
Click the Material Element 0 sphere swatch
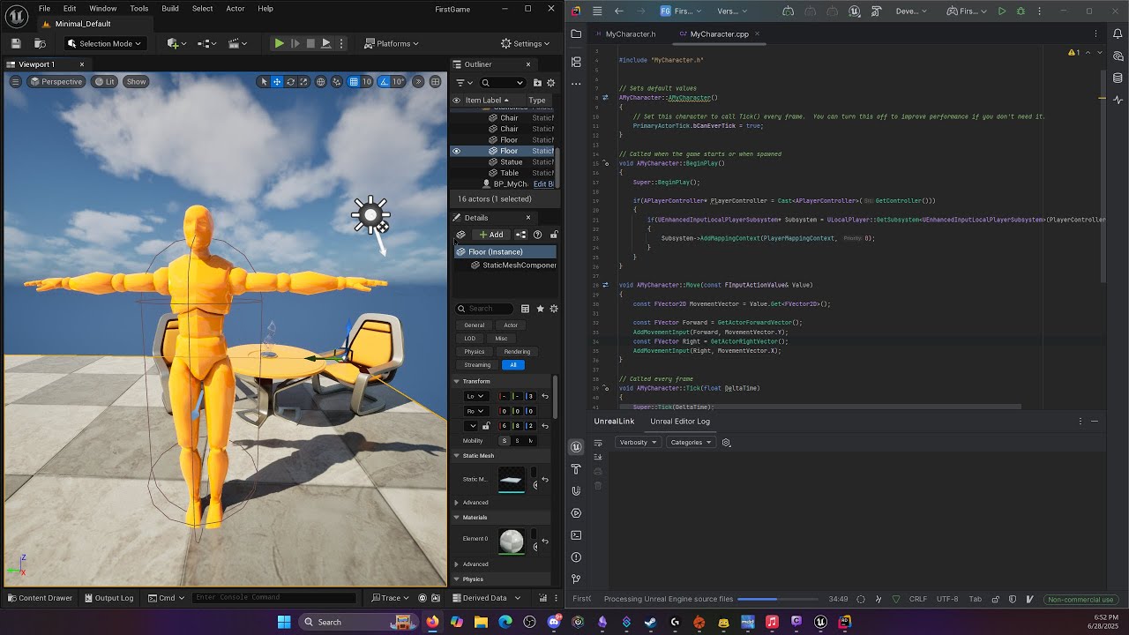click(x=512, y=541)
